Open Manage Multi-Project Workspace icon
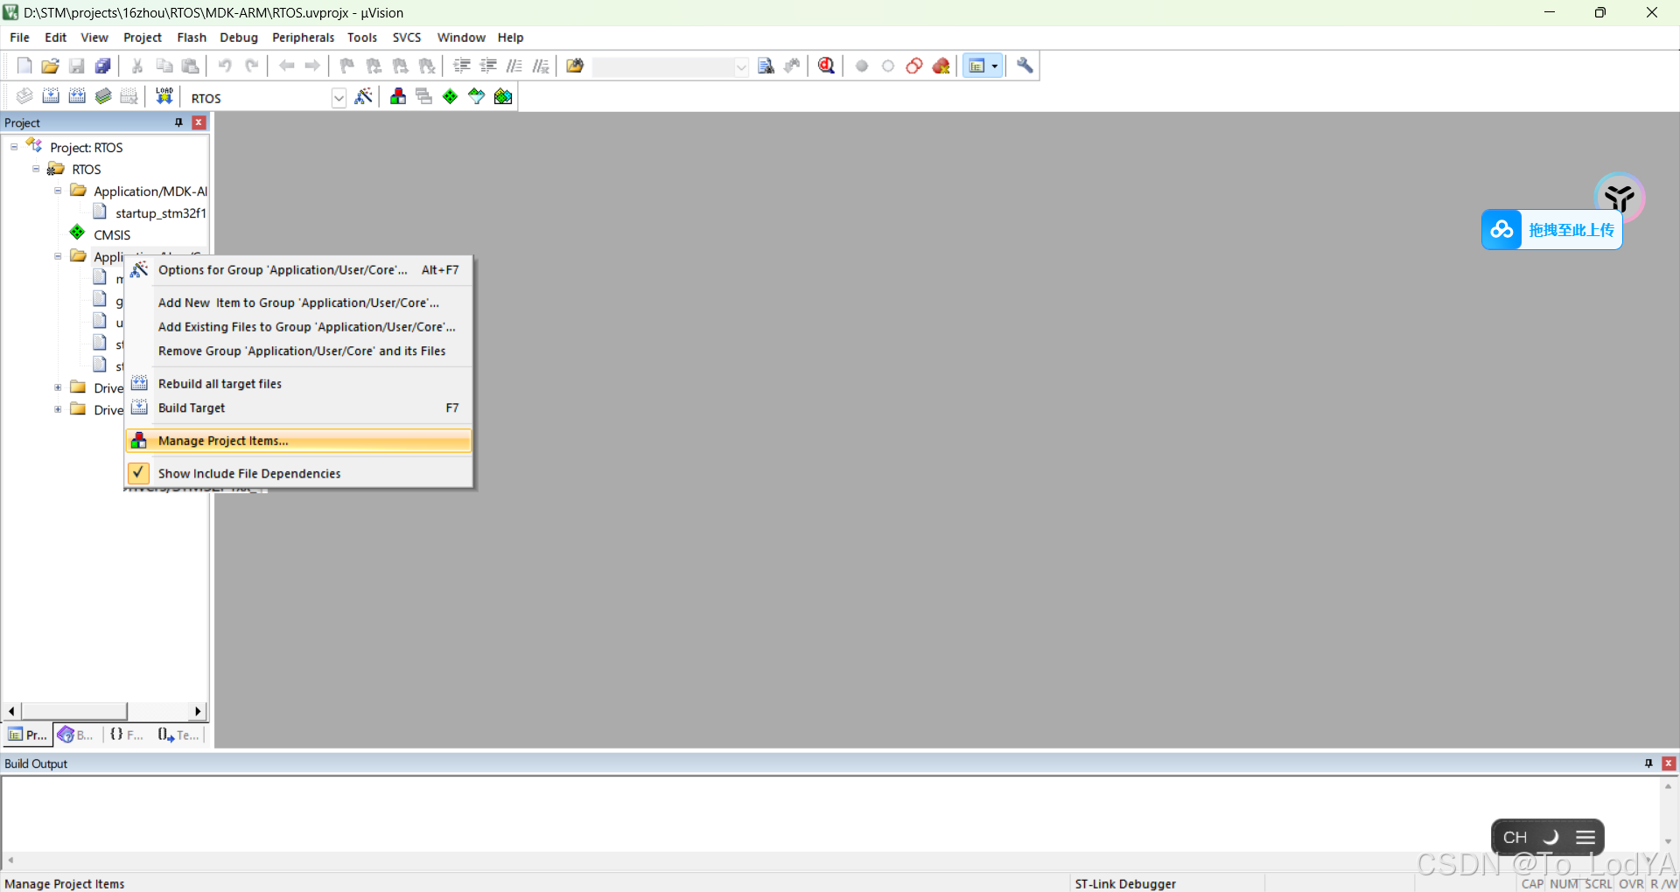Image resolution: width=1680 pixels, height=892 pixels. click(x=424, y=96)
